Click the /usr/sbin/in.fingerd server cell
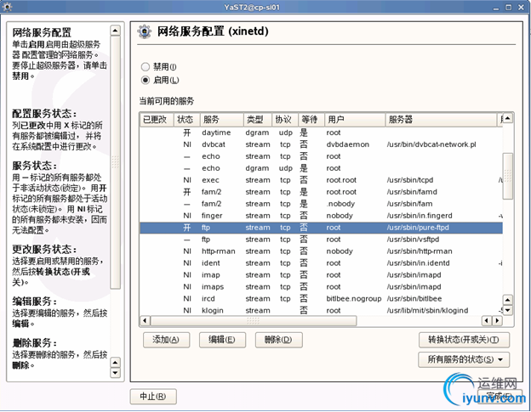This screenshot has width=531, height=412. 420,216
